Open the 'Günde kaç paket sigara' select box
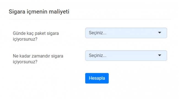This screenshot has width=179, height=99. (126, 33)
